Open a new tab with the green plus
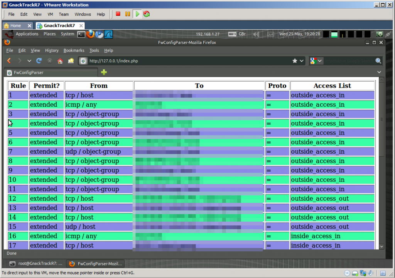This screenshot has width=395, height=278. [104, 72]
